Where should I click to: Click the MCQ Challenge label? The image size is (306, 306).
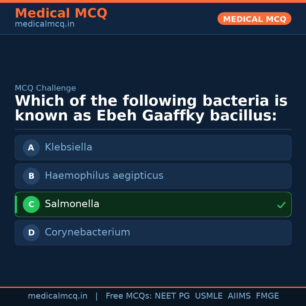point(45,88)
